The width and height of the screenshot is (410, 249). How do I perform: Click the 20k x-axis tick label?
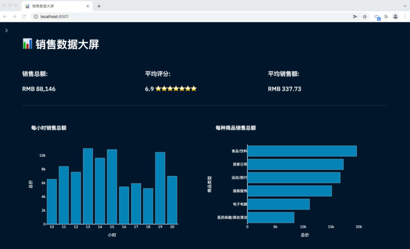tap(359, 227)
